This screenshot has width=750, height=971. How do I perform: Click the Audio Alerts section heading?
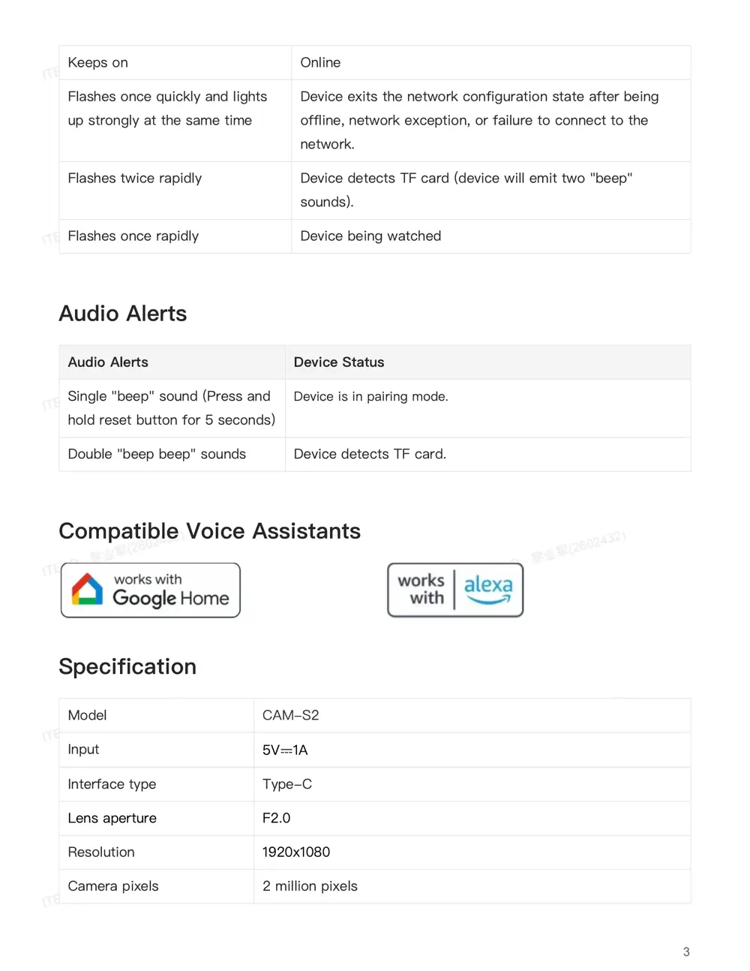pos(123,314)
